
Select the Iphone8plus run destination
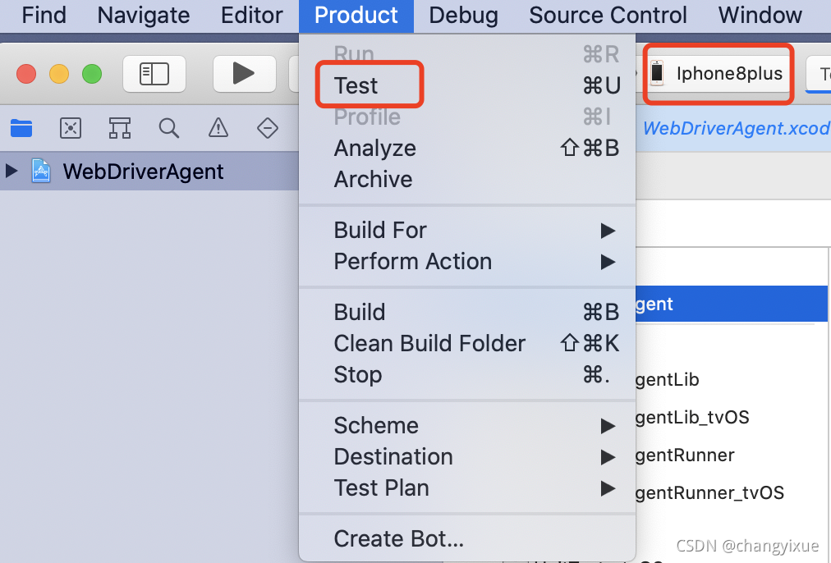718,73
